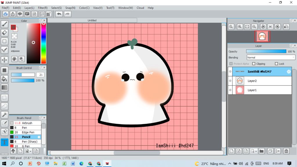Viewport: 297px width, 167px height.
Task: Toggle the Protect Alpha checkbox
Action: pos(231,64)
